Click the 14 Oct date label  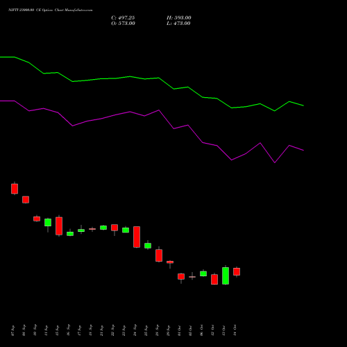pos(235,330)
